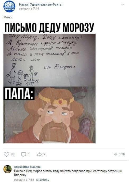Click the comments count 1
131x186 pixels.
point(29,154)
